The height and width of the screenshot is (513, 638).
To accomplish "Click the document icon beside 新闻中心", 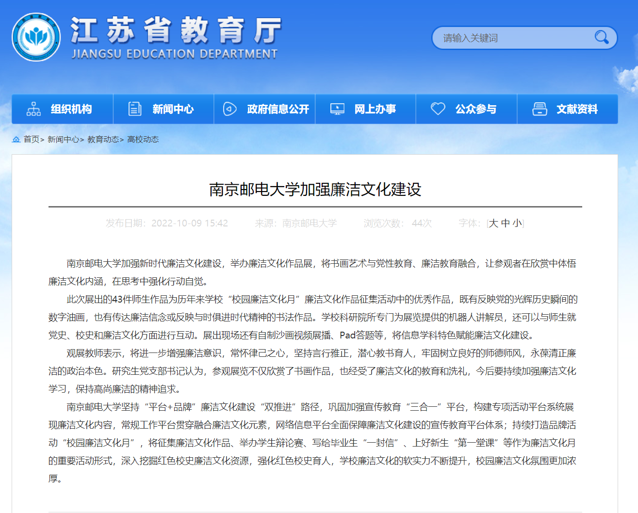I will [135, 109].
